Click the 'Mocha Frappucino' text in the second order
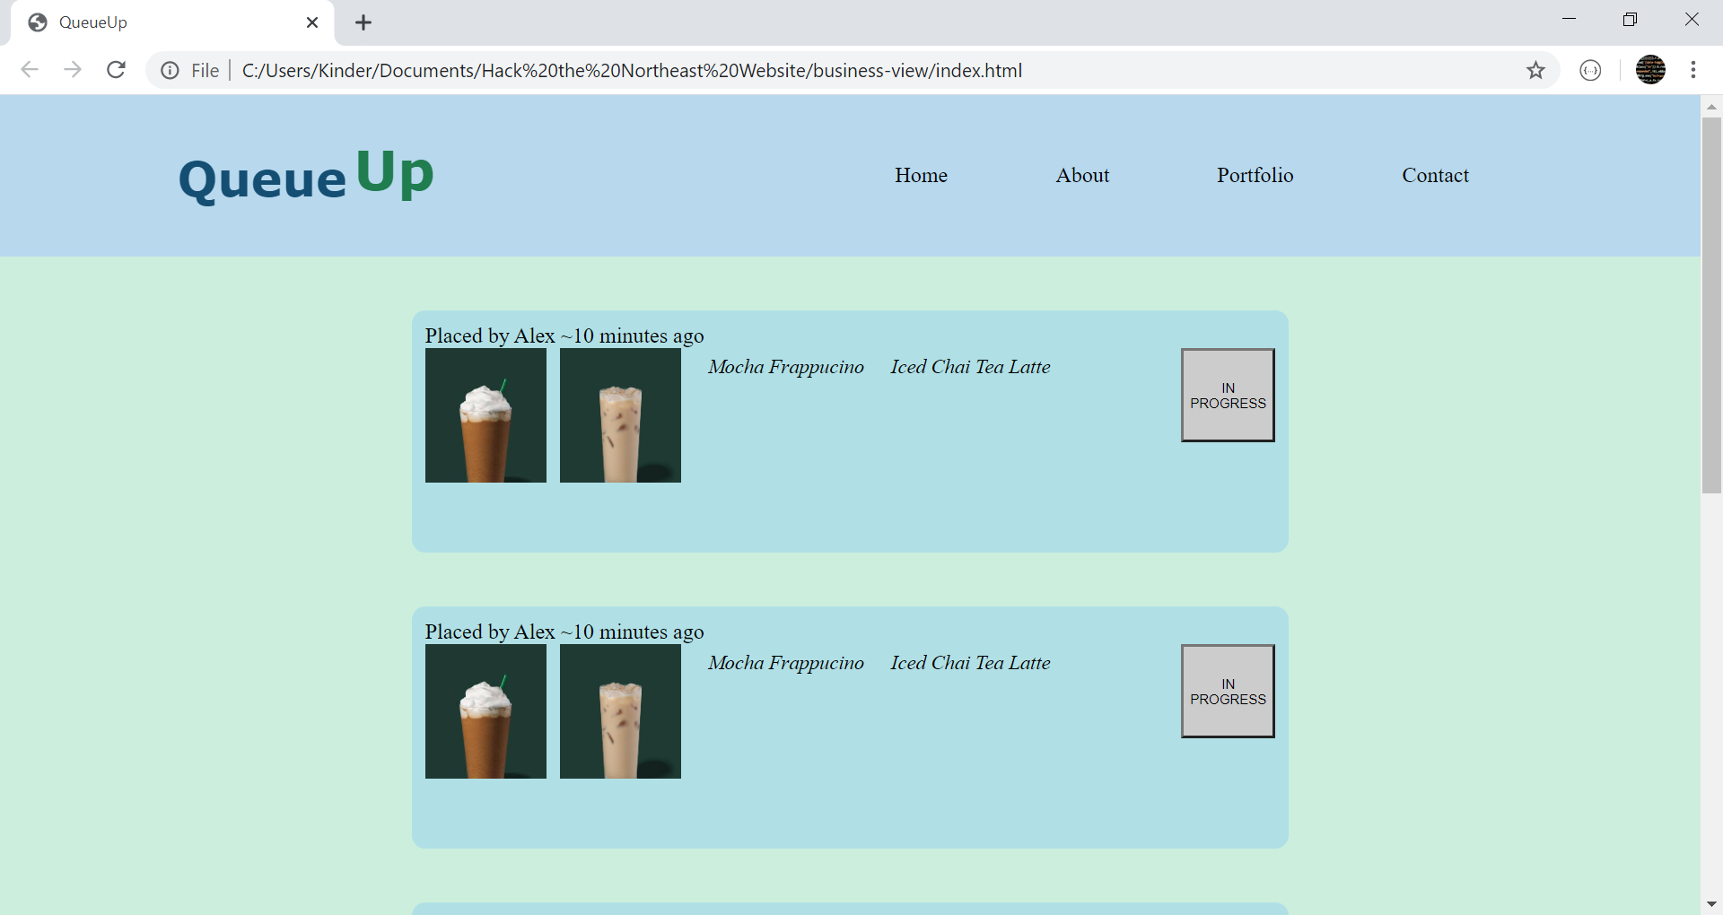Screen dimensions: 1723x915 (x=785, y=663)
